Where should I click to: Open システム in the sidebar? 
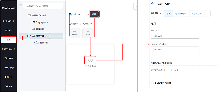point(8,86)
